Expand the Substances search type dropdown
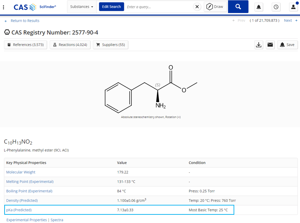Screen dimensions: 300x223 pos(82,7)
